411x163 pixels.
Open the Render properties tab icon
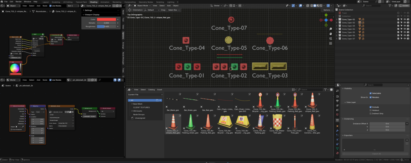tap(337, 97)
